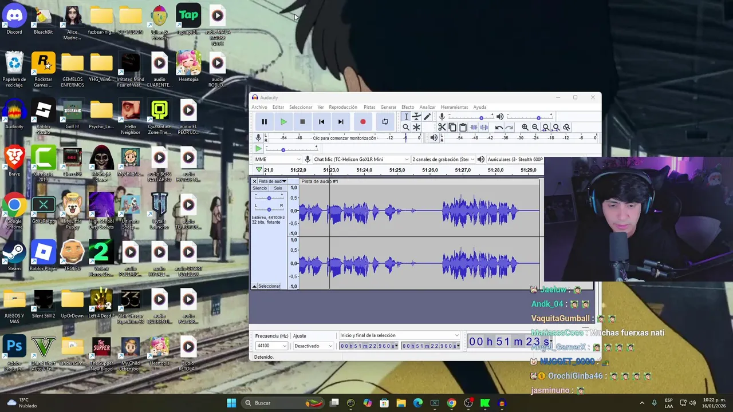This screenshot has width=733, height=412.
Task: Toggle the track Silencio mute button
Action: [x=260, y=188]
